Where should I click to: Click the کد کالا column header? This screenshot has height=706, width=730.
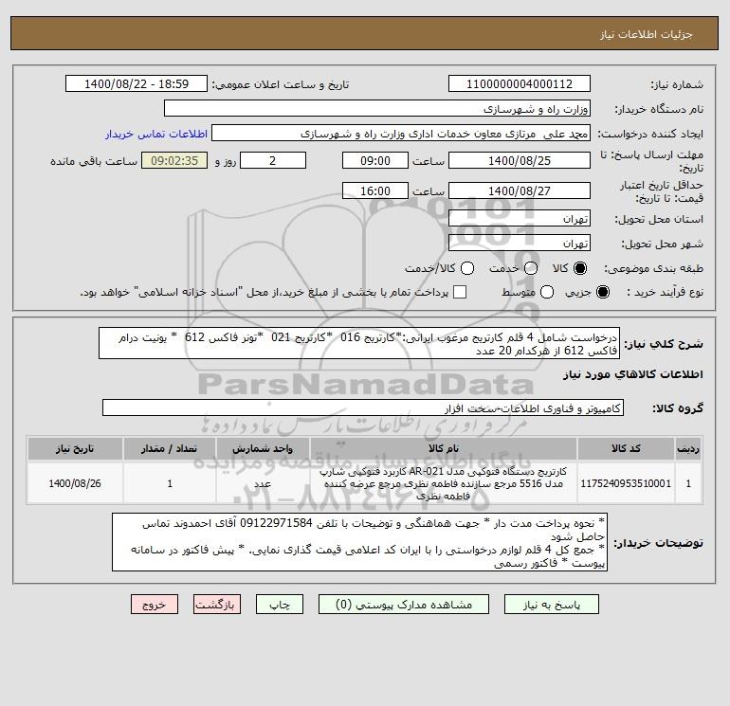[626, 448]
